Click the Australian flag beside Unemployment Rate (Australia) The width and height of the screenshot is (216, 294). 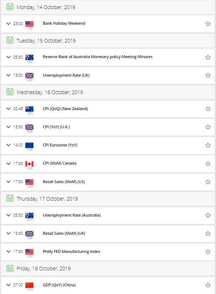click(x=29, y=215)
